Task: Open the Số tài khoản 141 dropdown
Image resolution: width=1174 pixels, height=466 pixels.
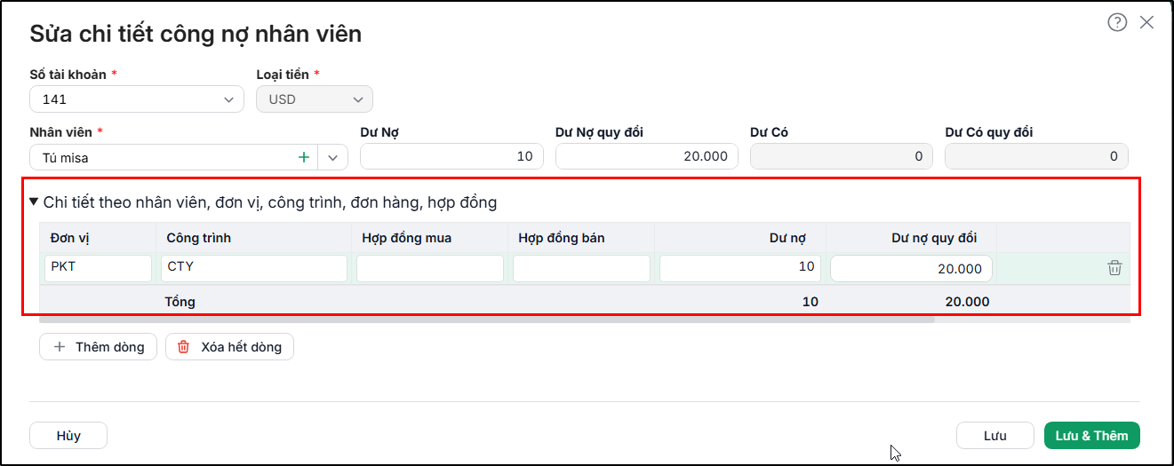Action: pos(137,99)
